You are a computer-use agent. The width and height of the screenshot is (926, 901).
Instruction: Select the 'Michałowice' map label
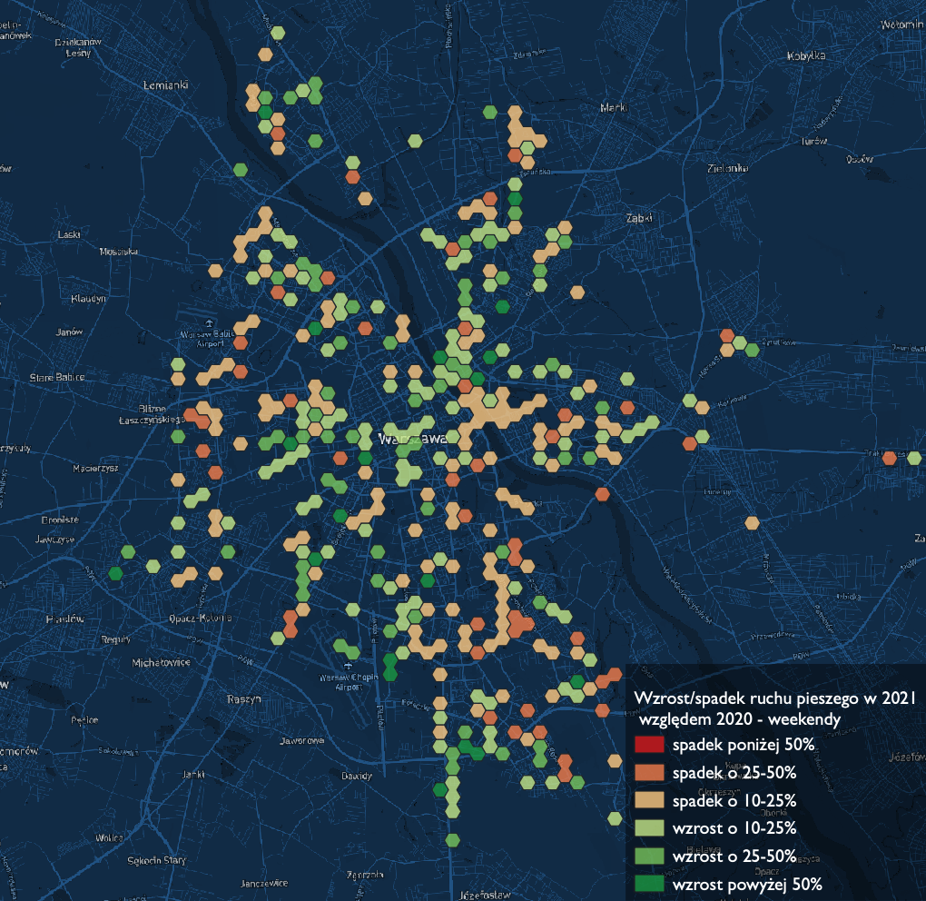click(162, 663)
